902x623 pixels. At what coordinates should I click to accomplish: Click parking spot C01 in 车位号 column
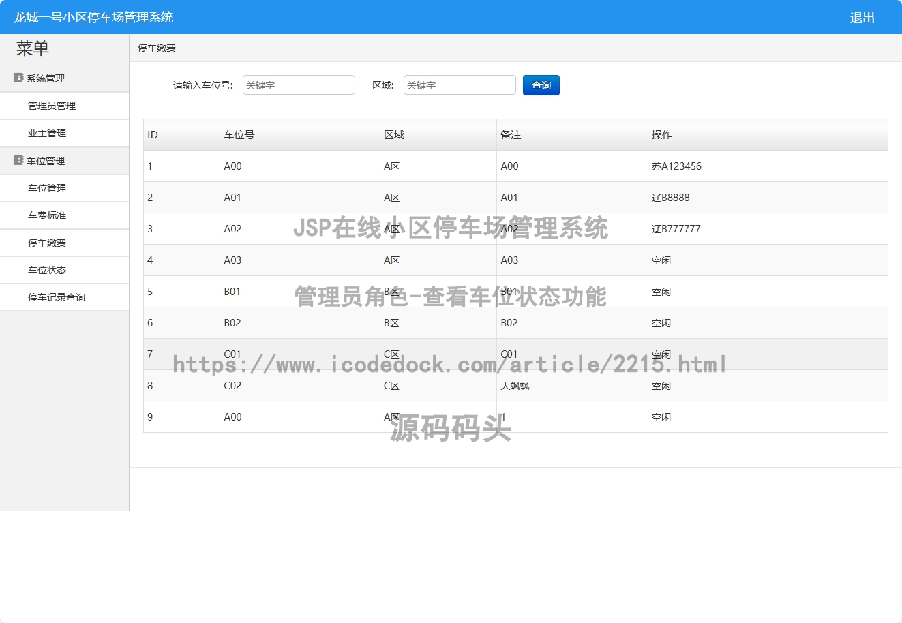232,354
